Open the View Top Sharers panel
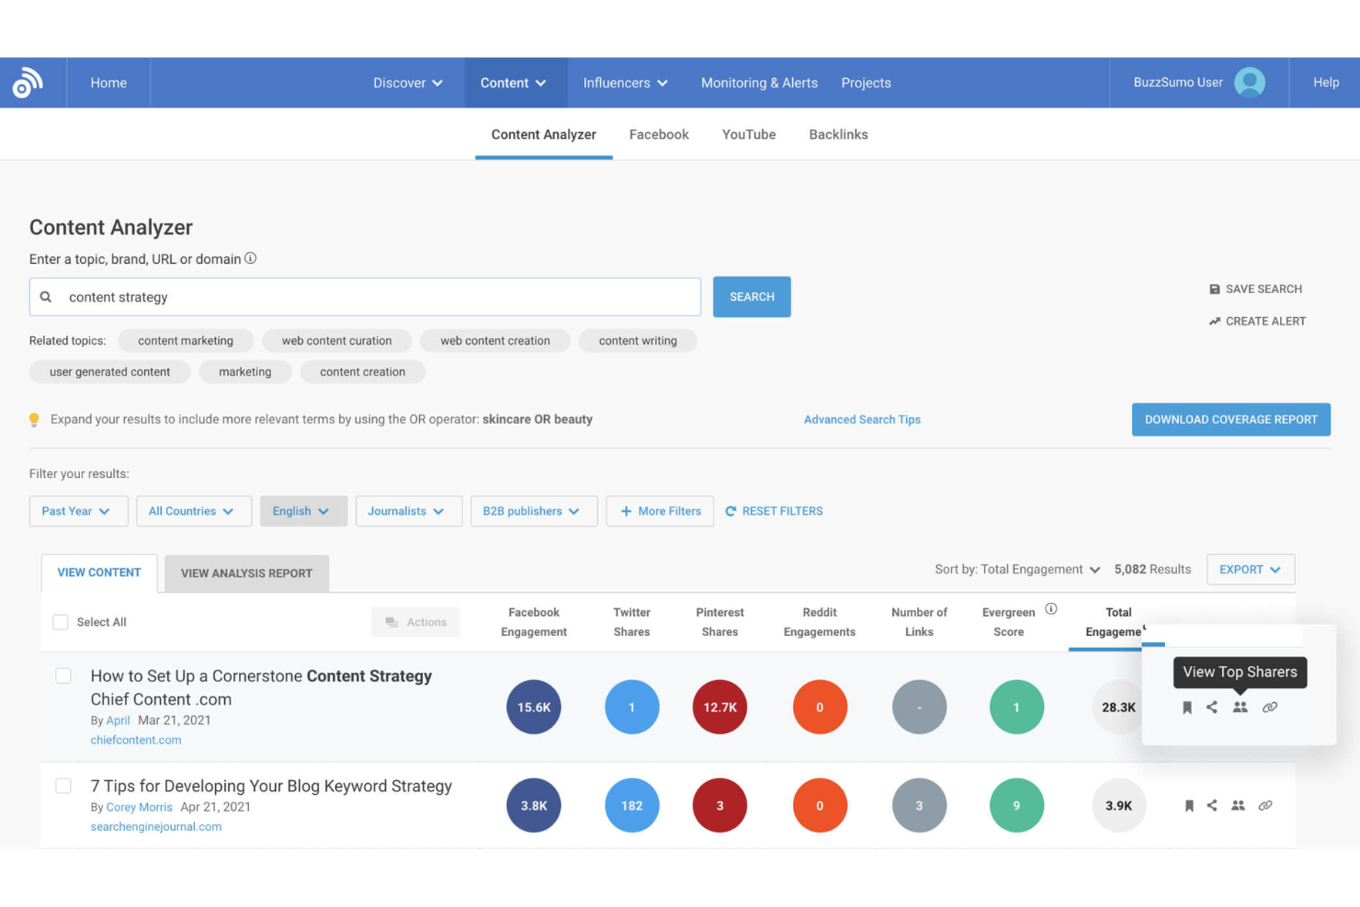This screenshot has width=1360, height=907. pos(1240,707)
